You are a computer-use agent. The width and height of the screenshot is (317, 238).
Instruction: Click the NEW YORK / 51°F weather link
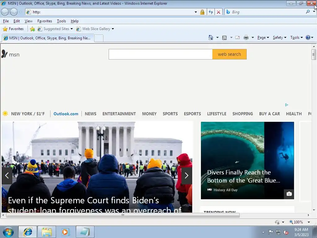(28, 114)
